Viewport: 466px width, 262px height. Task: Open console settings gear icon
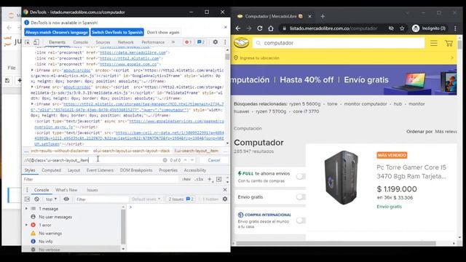tap(225, 199)
